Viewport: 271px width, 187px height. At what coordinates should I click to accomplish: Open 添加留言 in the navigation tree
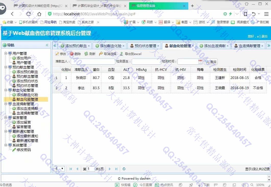coord(23,122)
